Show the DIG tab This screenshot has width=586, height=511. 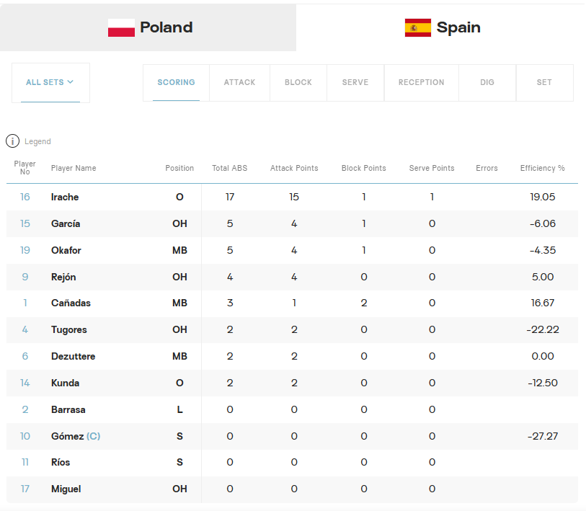(x=487, y=83)
